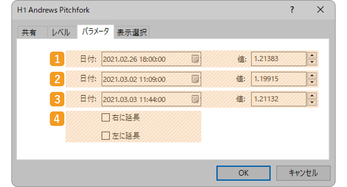
Task: Increase value 1.21132 with up arrow
Action: [312, 96]
